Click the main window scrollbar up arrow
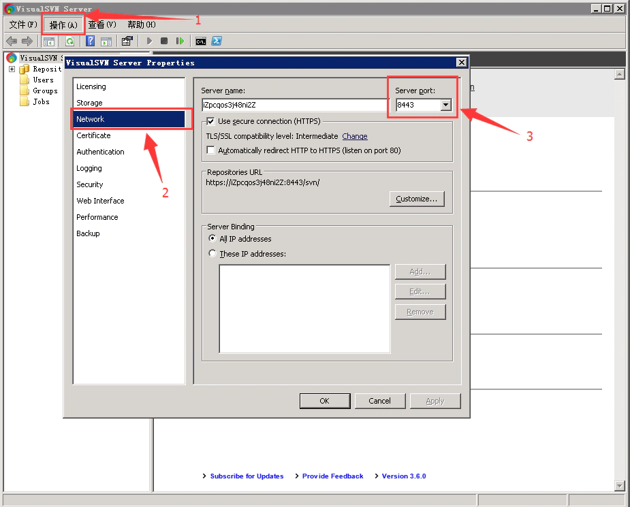Image resolution: width=630 pixels, height=507 pixels. (x=620, y=74)
